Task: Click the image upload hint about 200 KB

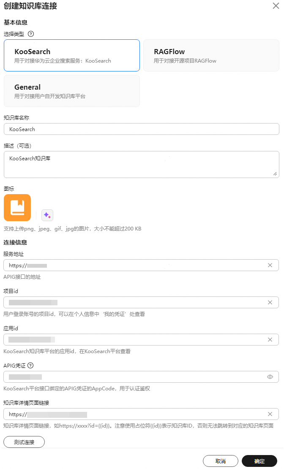Action: [x=72, y=228]
